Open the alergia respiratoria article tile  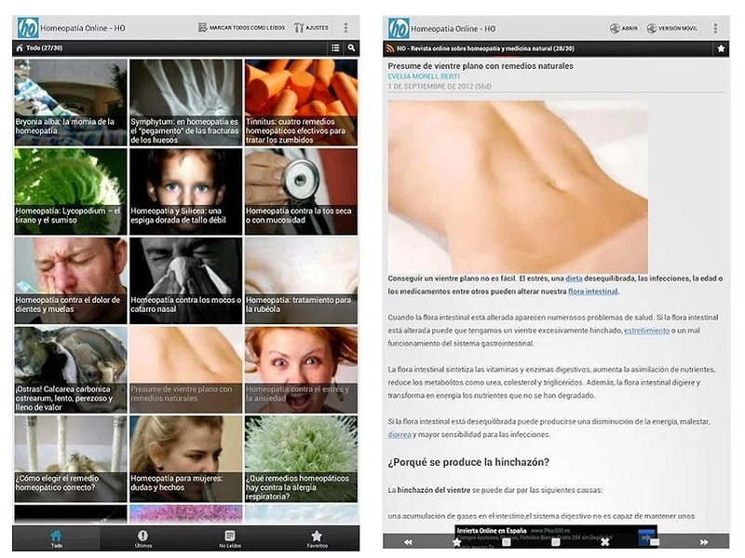(x=301, y=459)
